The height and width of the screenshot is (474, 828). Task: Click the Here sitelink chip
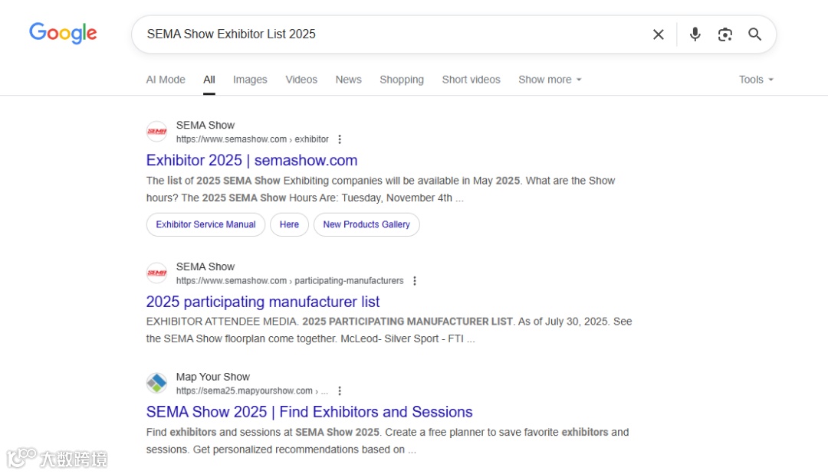tap(289, 224)
